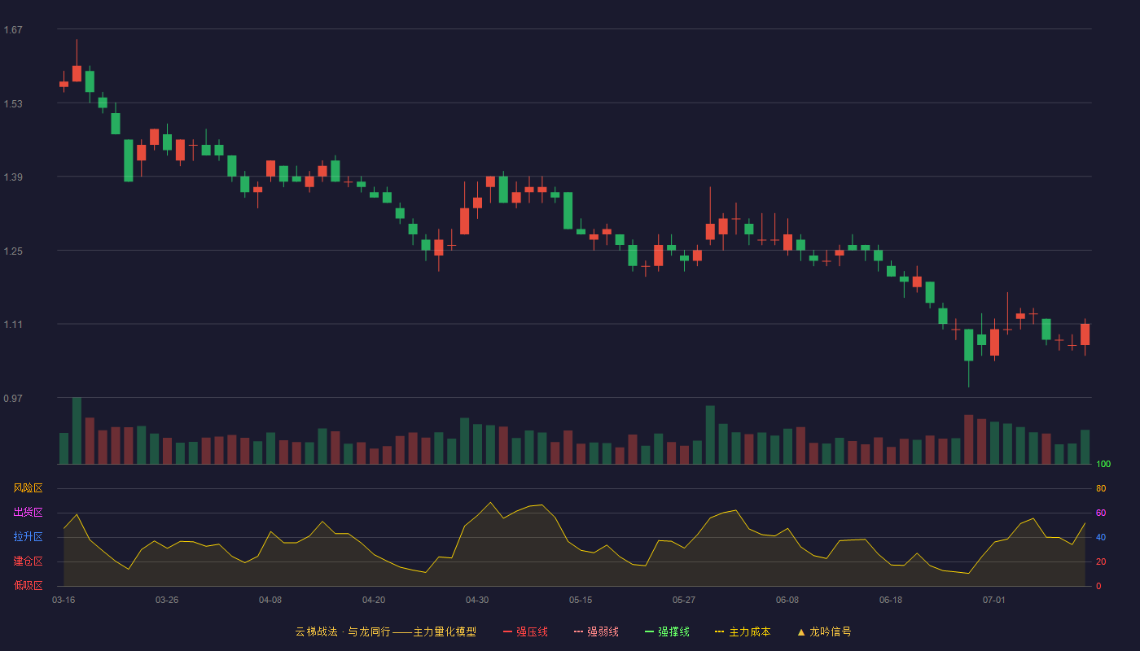Viewport: 1140px width, 651px height.
Task: Toggle the 强弱线 legend series
Action: click(596, 631)
